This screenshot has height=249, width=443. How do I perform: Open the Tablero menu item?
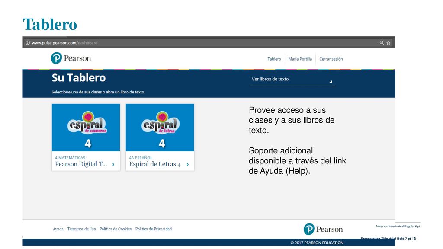pyautogui.click(x=274, y=59)
